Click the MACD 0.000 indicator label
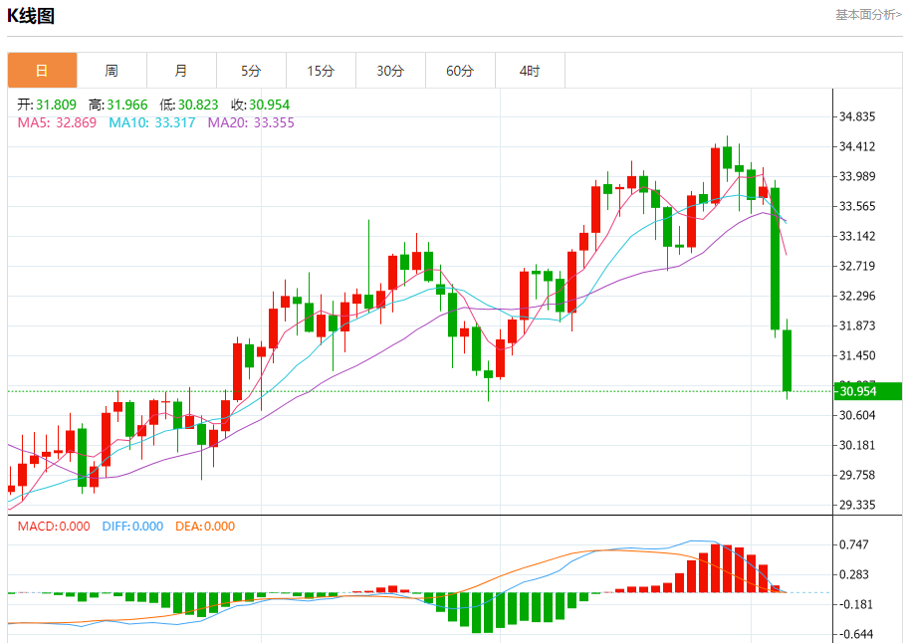This screenshot has height=643, width=905. [x=54, y=527]
